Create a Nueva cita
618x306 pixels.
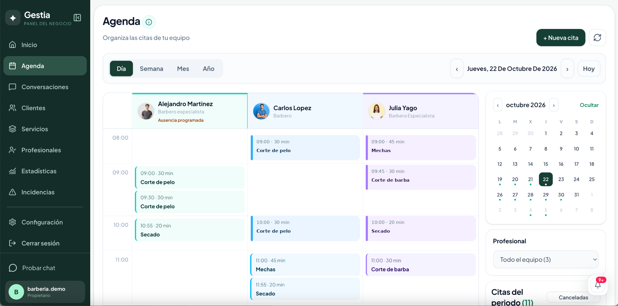pos(561,38)
